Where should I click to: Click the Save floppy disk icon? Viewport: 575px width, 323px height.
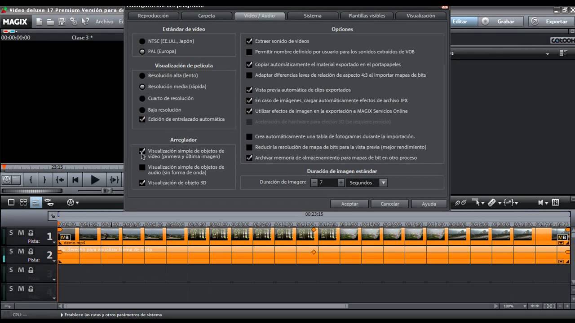click(x=62, y=22)
